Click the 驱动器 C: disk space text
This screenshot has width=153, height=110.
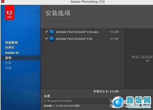pos(62,106)
